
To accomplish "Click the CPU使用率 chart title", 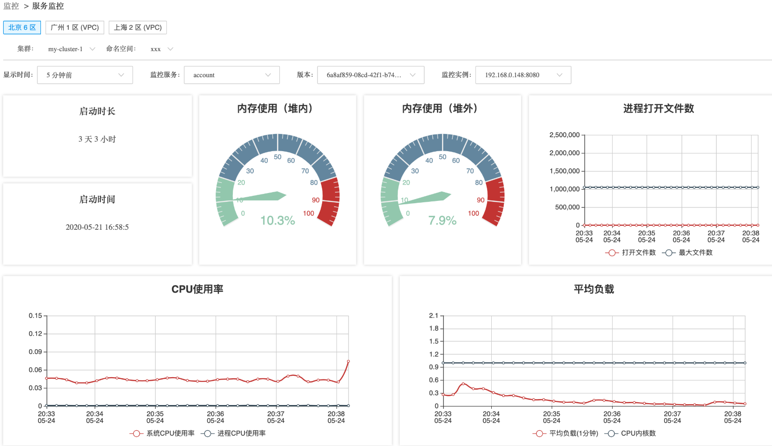I will point(198,289).
